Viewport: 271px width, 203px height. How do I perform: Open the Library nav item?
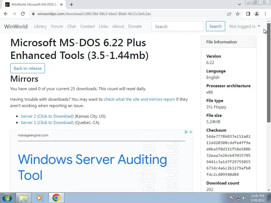pyautogui.click(x=40, y=26)
